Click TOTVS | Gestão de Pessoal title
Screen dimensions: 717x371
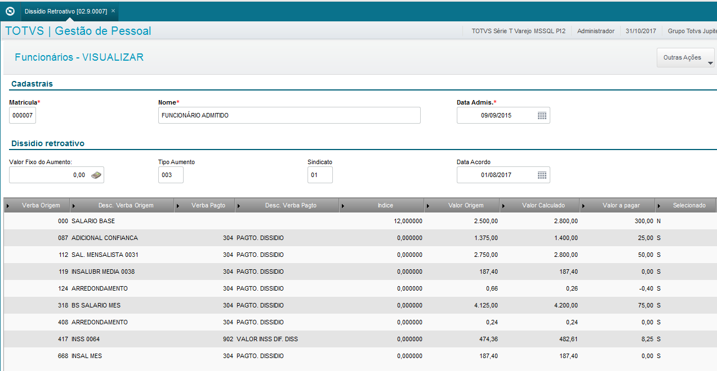pos(78,31)
